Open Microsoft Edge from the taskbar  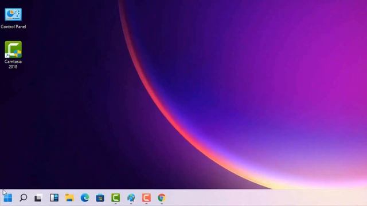click(x=85, y=197)
